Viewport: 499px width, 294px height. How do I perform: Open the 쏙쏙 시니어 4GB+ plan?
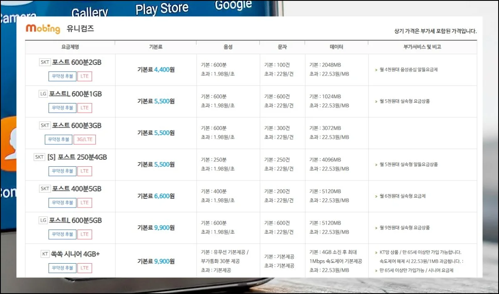point(75,254)
